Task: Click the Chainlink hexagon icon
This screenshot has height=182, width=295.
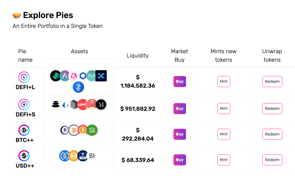Action: [83, 76]
